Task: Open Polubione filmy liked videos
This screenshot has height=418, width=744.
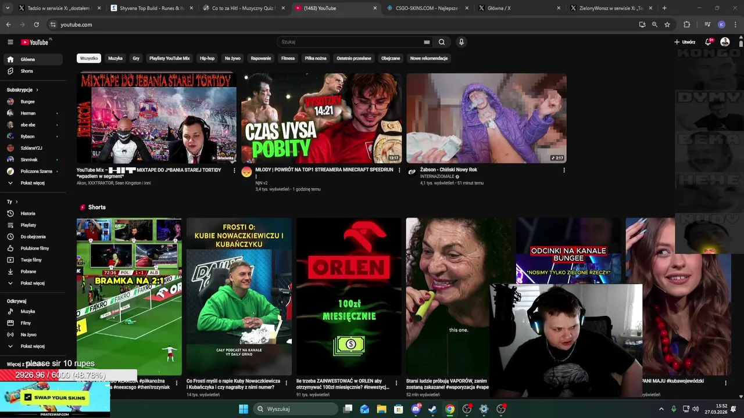Action: coord(33,248)
